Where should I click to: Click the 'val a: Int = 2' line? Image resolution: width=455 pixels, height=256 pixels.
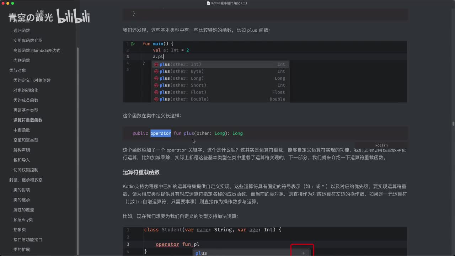point(171,50)
